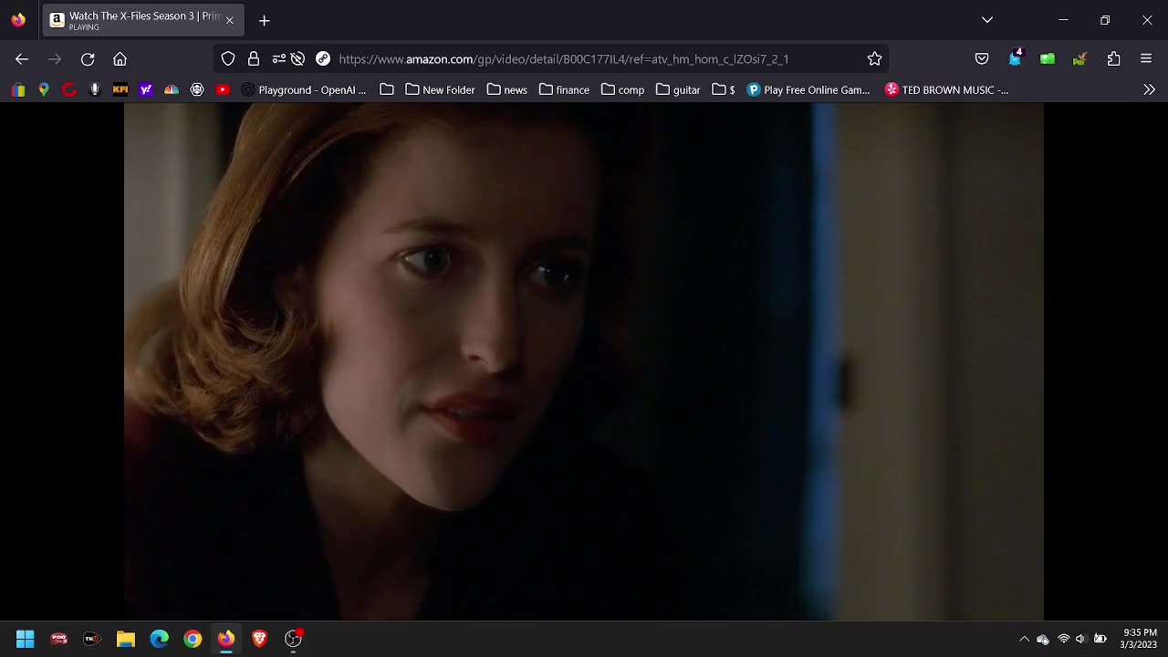Viewport: 1168px width, 657px height.
Task: Open the tracking protection shield icon
Action: pos(228,59)
